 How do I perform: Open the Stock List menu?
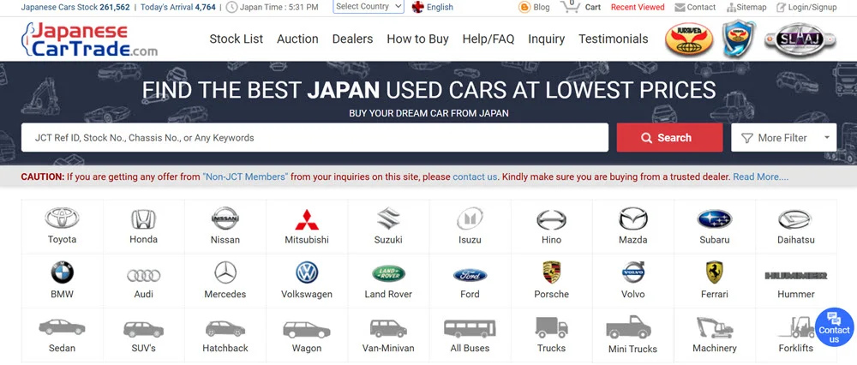pos(237,39)
